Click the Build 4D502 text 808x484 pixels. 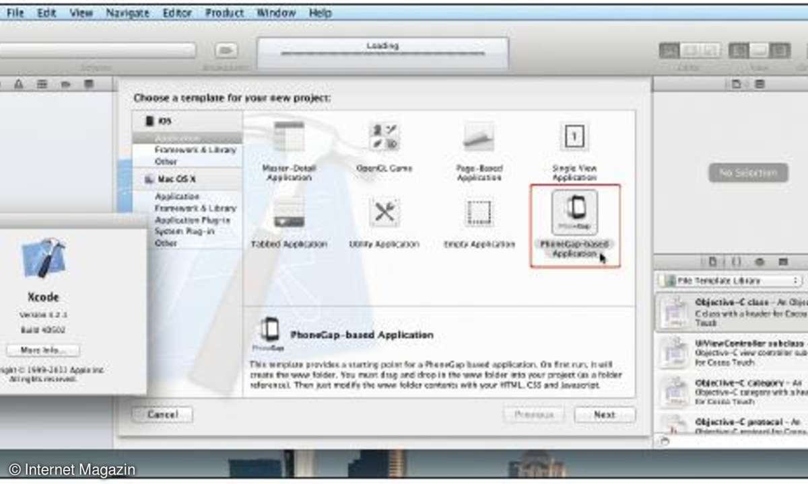[44, 330]
